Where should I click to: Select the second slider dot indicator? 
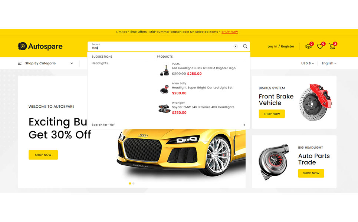click(134, 183)
